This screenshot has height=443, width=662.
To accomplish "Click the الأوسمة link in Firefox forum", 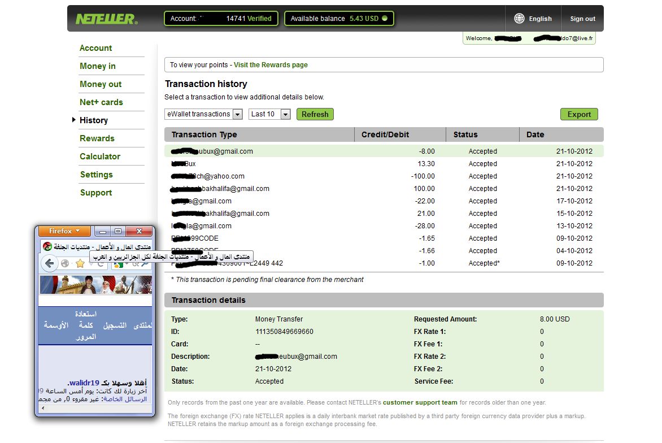I will pos(56,325).
